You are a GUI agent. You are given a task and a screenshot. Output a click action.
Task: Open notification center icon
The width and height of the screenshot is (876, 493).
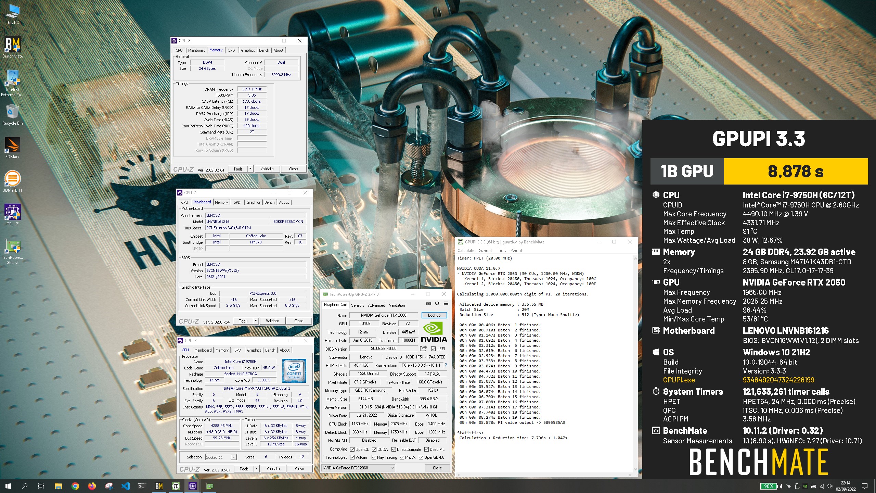[865, 486]
